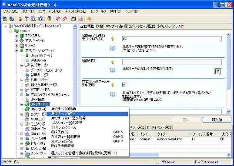Click properties panel vertical scrollbar thumb
234x166 pixels.
228,63
